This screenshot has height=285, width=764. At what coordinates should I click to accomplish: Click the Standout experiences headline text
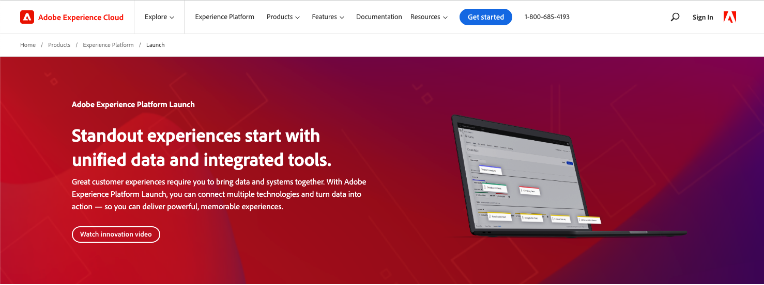tap(202, 147)
